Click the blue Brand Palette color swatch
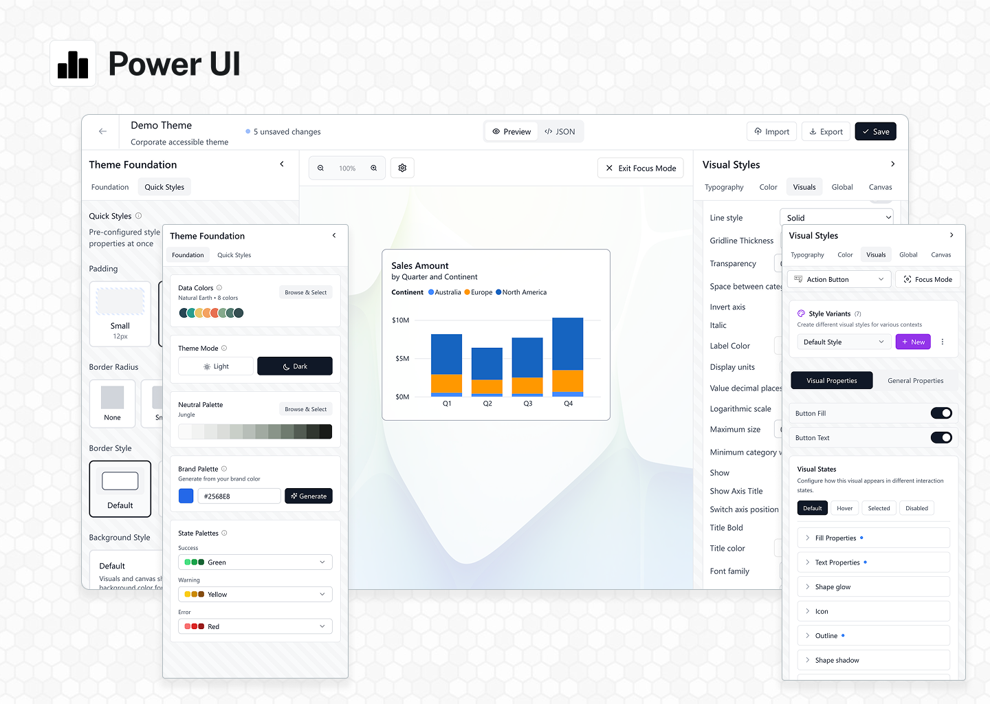The width and height of the screenshot is (990, 704). pos(186,496)
